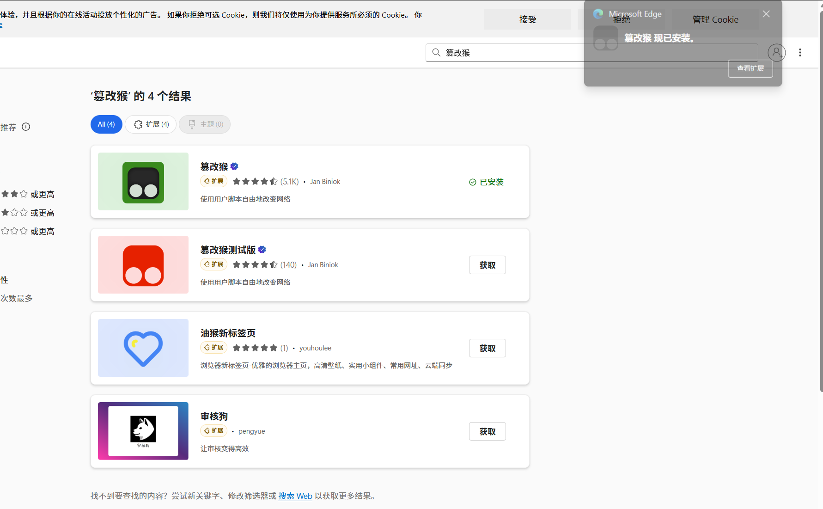
Task: Click the star rating of 篡改猴测试版 (140)
Action: pyautogui.click(x=255, y=264)
